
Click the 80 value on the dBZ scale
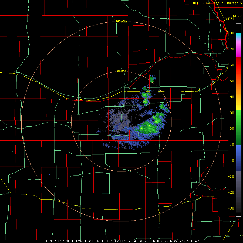232,33
